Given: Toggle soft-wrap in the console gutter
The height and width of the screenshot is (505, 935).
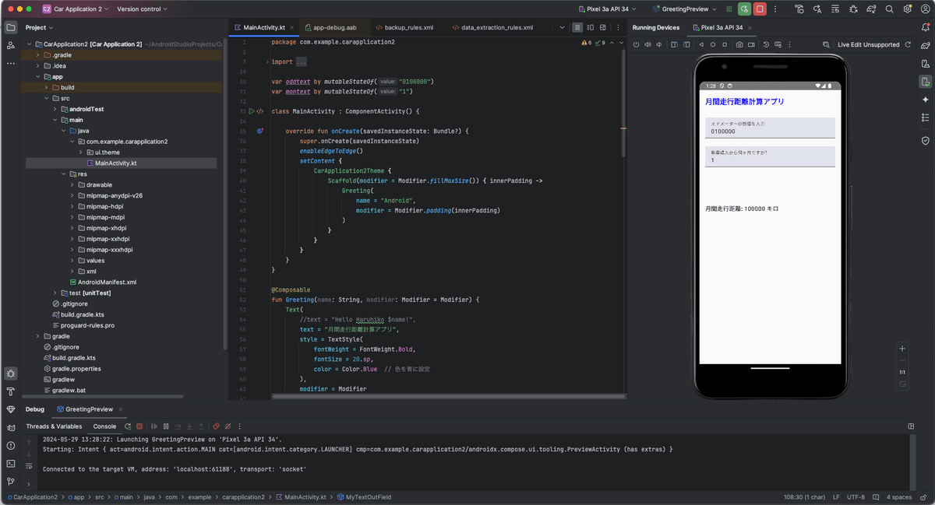Looking at the screenshot, I should coord(29,466).
